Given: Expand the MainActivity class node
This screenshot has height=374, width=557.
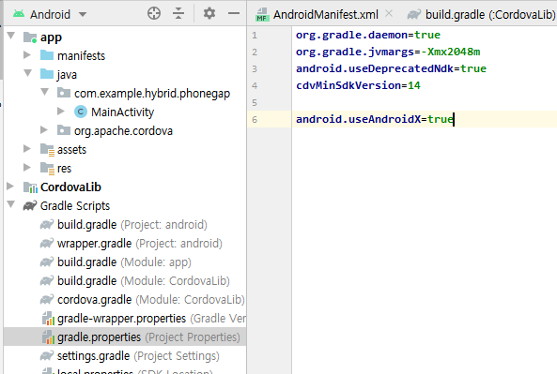Looking at the screenshot, I should click(61, 111).
